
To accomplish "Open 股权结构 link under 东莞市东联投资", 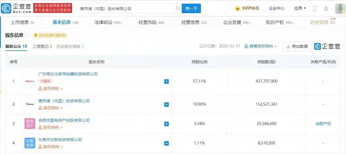I will click(50, 147).
